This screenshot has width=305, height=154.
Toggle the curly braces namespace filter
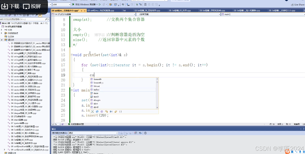[x=120, y=112]
